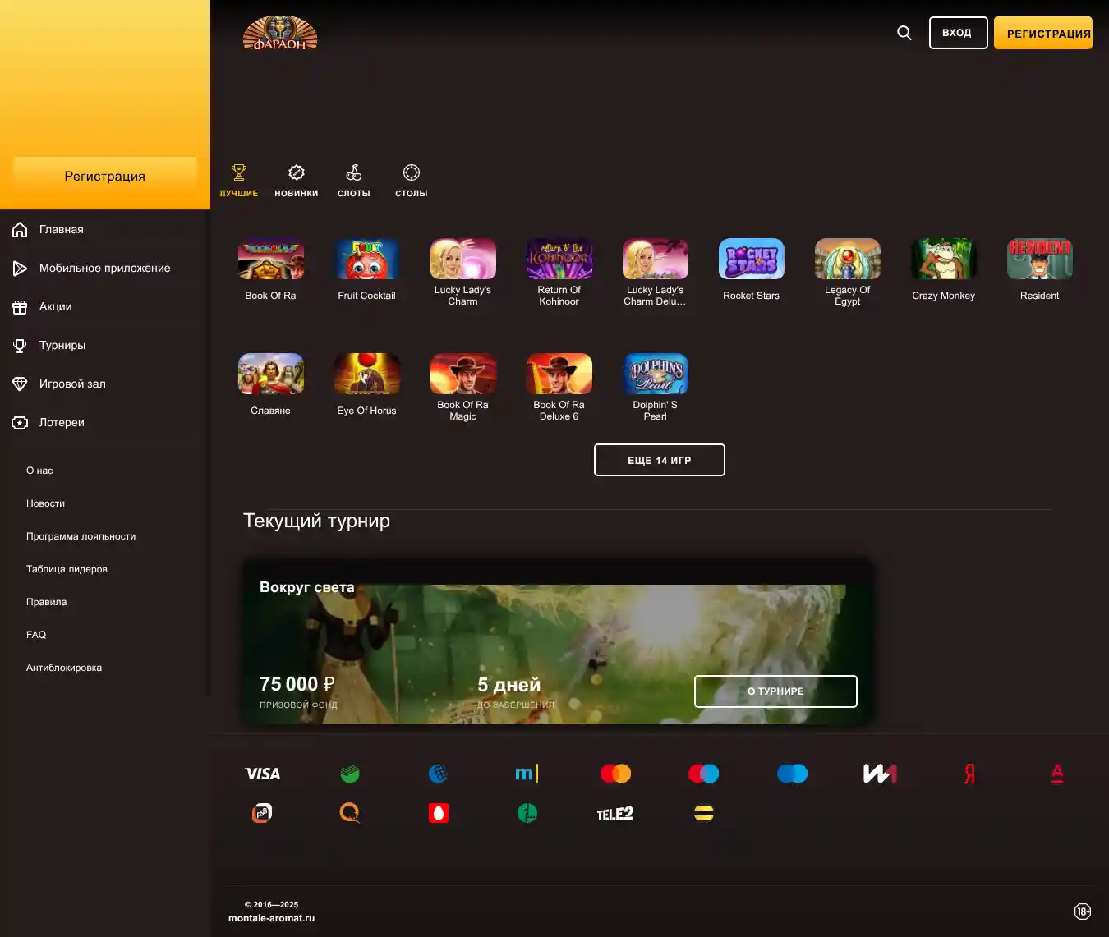Click the Игровой зал diamond icon
The width and height of the screenshot is (1109, 937).
(x=20, y=384)
